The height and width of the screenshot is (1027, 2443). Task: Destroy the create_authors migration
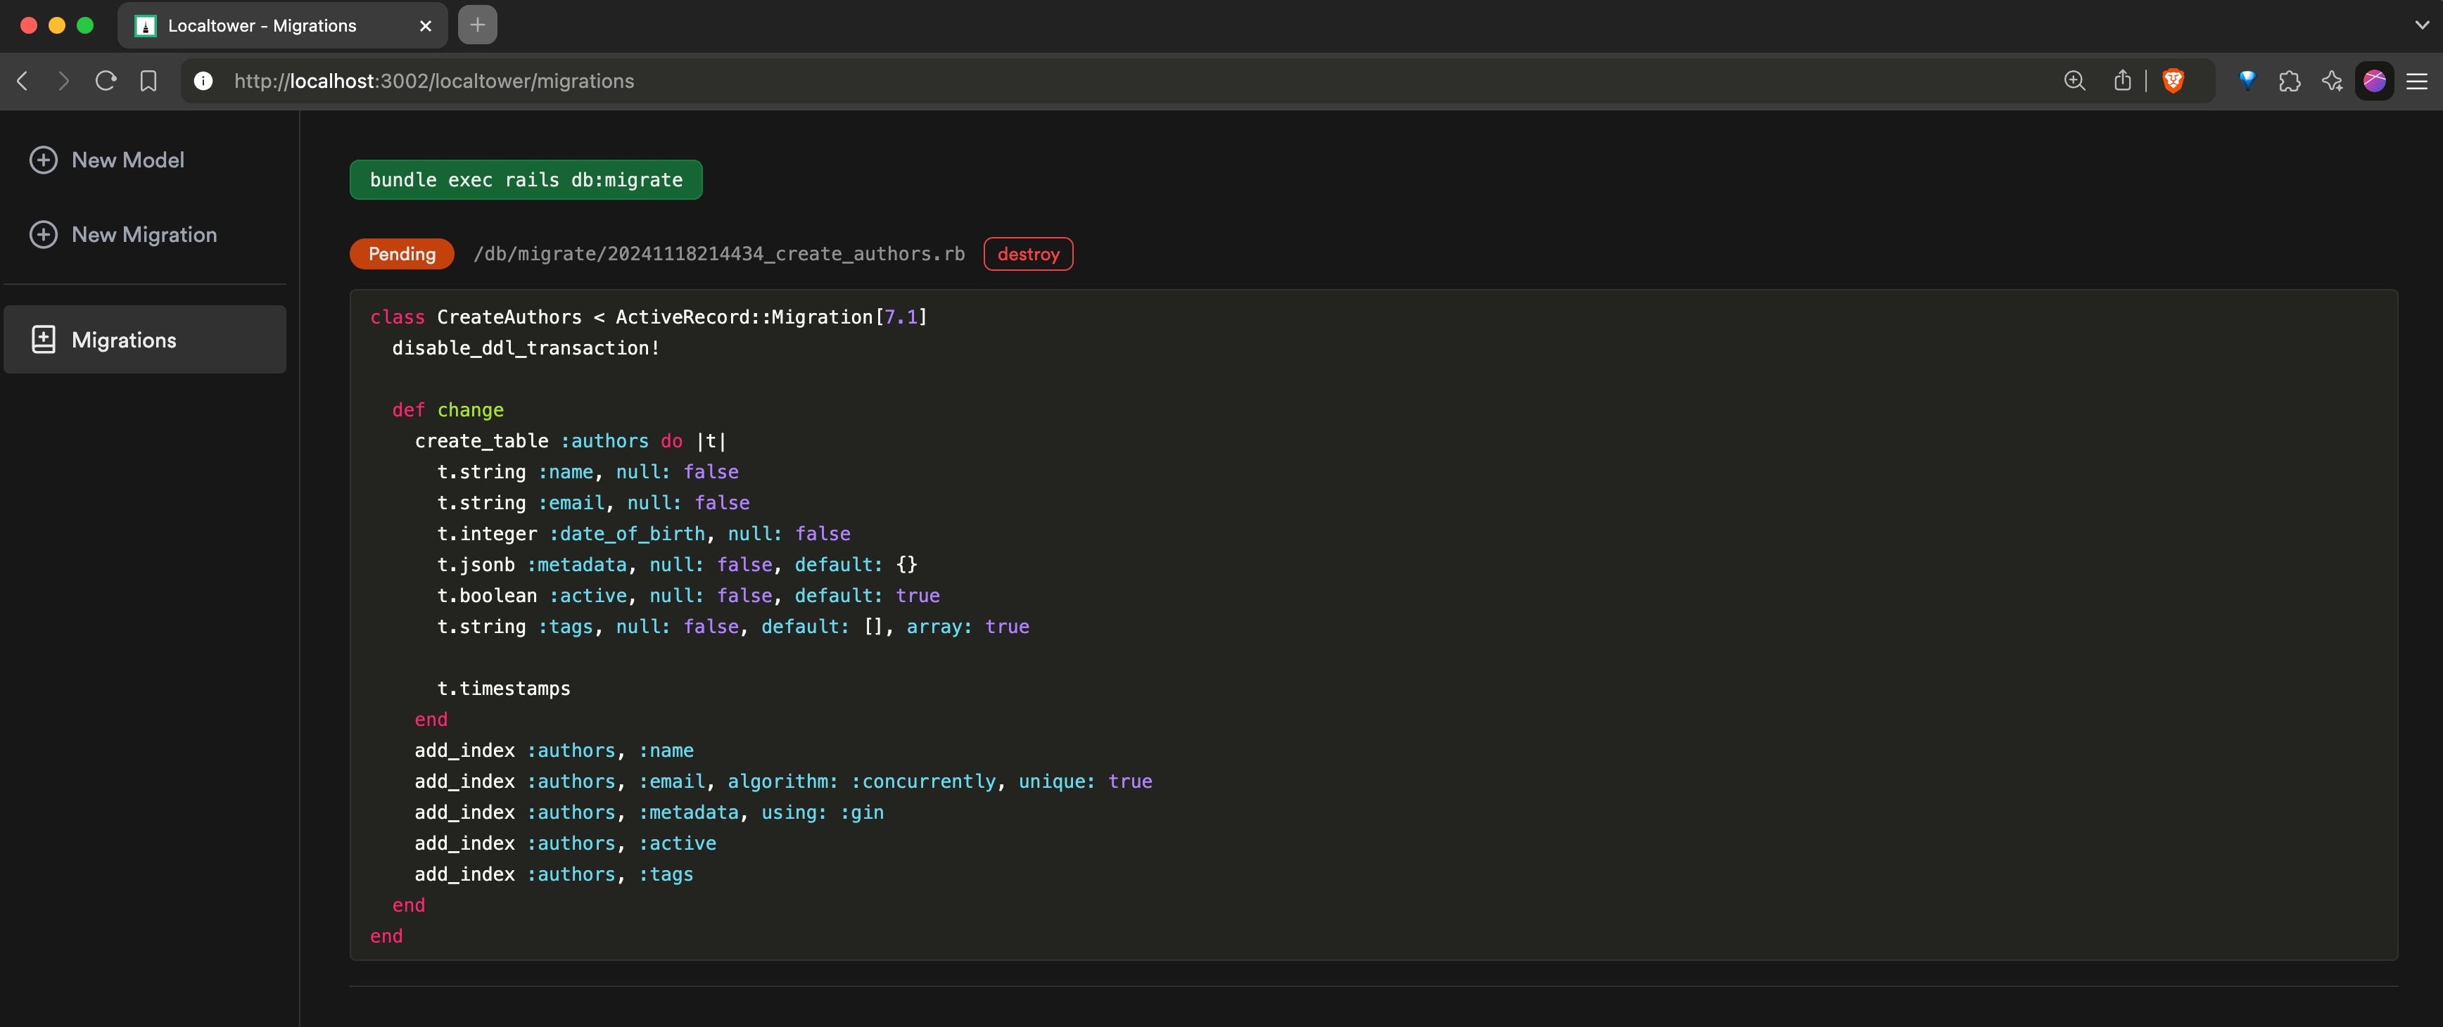click(1027, 253)
